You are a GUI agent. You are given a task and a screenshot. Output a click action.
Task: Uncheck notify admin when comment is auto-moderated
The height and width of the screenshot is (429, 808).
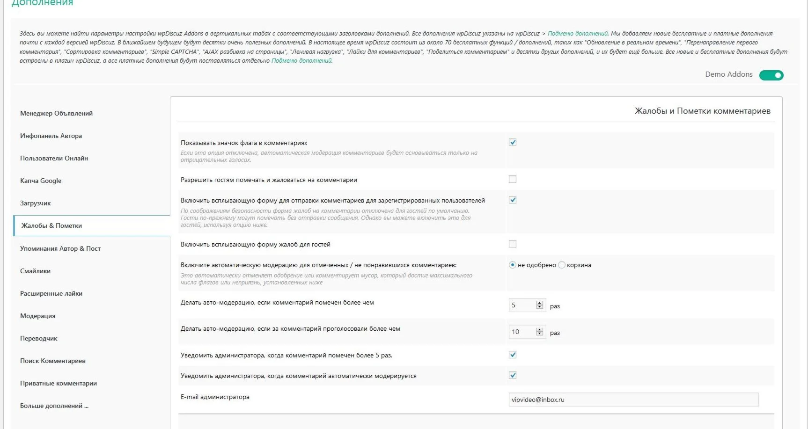(x=513, y=375)
